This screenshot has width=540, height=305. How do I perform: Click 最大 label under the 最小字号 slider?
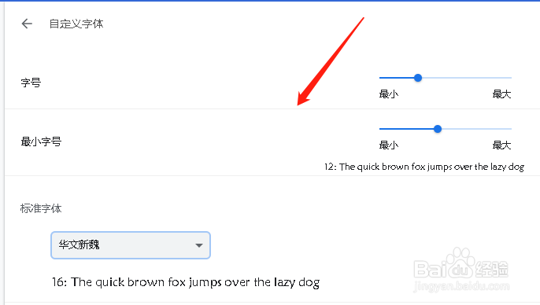(x=501, y=145)
